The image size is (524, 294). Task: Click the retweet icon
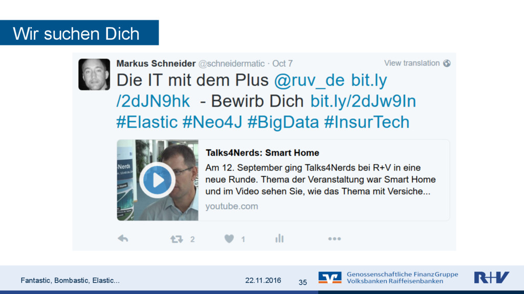177,239
